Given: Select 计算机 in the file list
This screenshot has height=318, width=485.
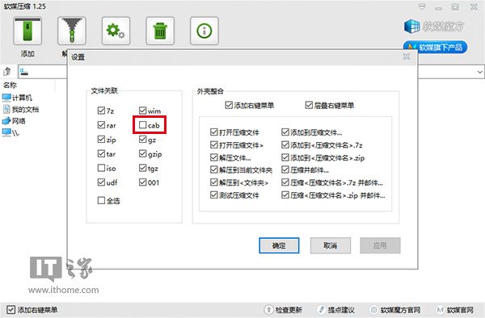Looking at the screenshot, I should coord(17,98).
